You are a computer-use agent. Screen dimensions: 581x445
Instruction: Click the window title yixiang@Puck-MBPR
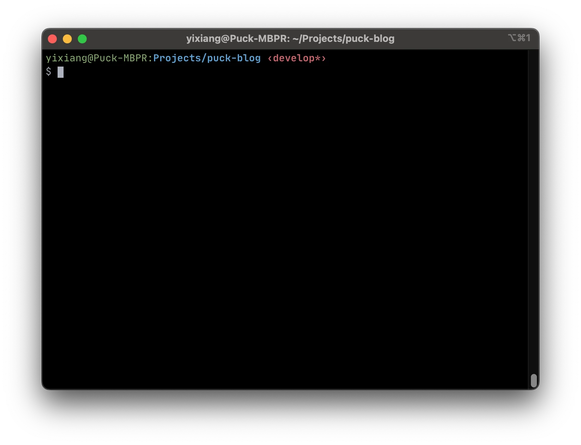coord(290,39)
